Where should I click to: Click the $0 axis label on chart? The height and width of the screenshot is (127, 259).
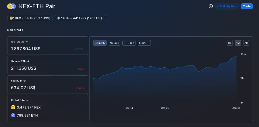pyautogui.click(x=242, y=103)
